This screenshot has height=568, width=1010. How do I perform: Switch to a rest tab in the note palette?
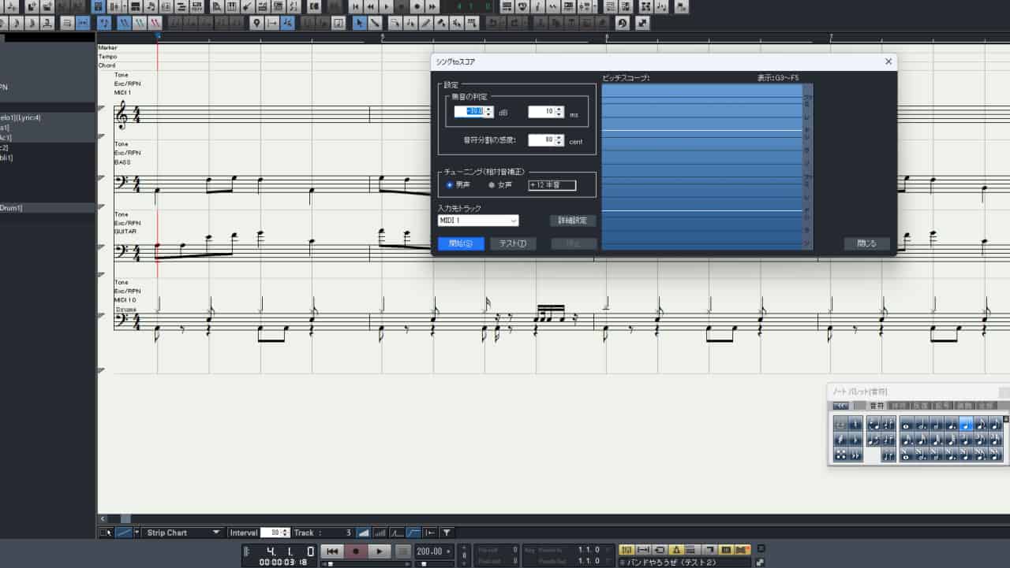point(896,405)
